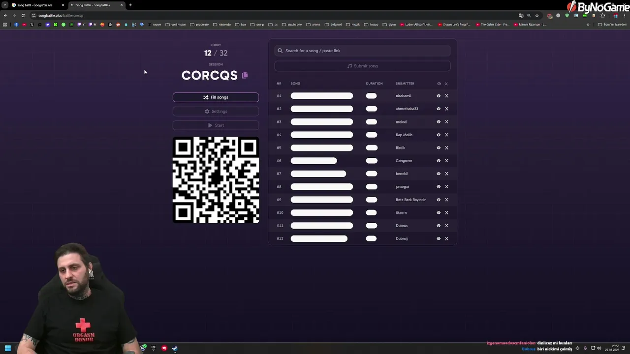
Task: Copy the CORCQS session code
Action: pos(245,75)
